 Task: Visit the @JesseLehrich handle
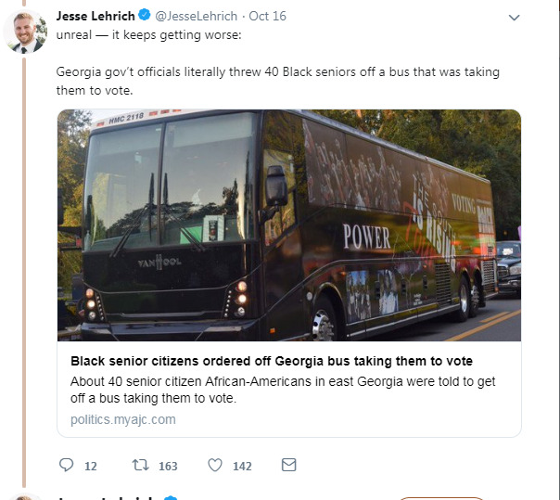(x=196, y=16)
